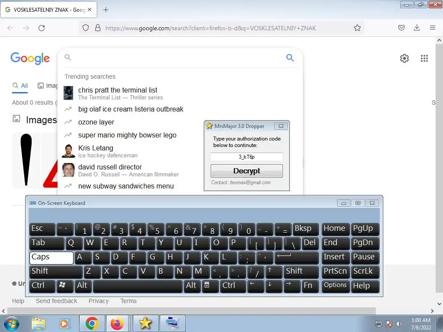The height and width of the screenshot is (332, 443).
Task: Open Windows Explorer from the taskbar
Action: [39, 323]
